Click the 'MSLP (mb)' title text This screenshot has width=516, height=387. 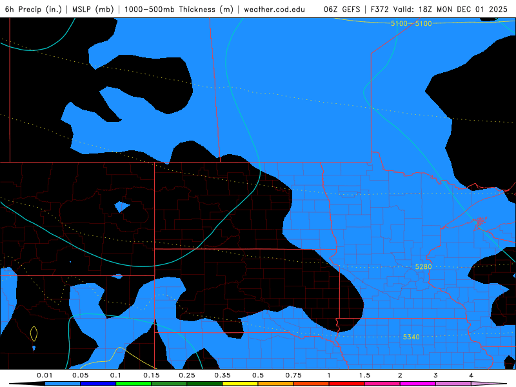[93, 9]
